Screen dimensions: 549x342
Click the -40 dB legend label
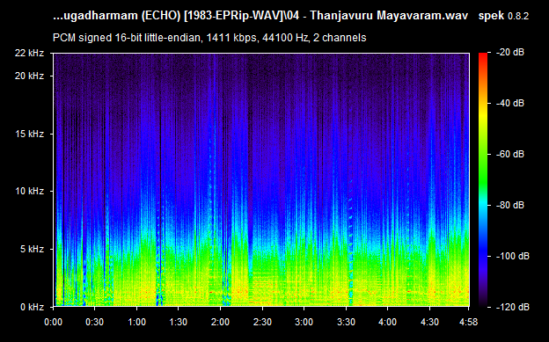click(510, 103)
